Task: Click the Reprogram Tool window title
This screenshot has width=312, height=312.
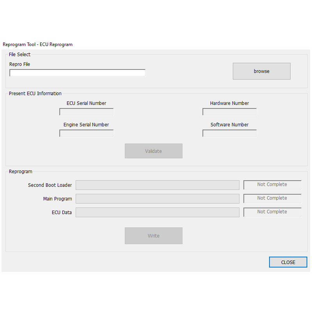Action: pos(37,44)
